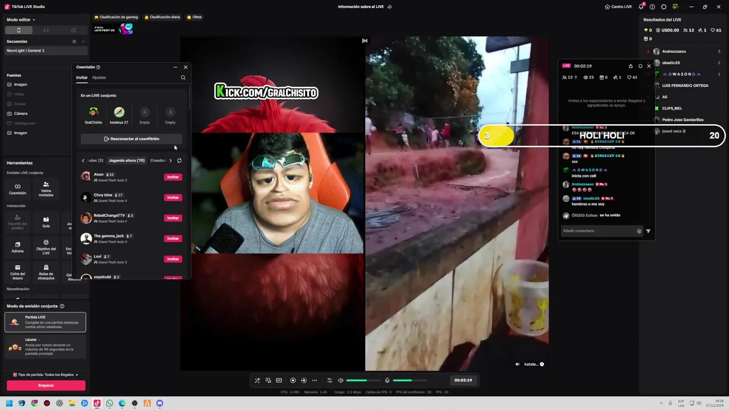Insert an emoji in the comment box

(639, 231)
